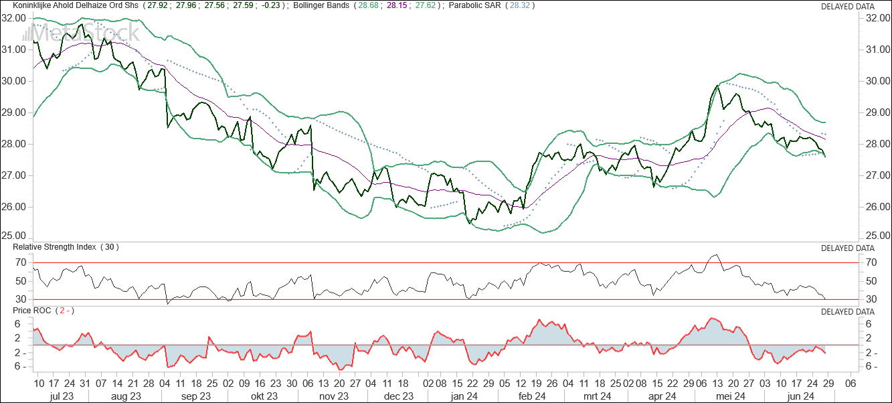Click DELAYED DATA in the price chart panel

tap(847, 7)
